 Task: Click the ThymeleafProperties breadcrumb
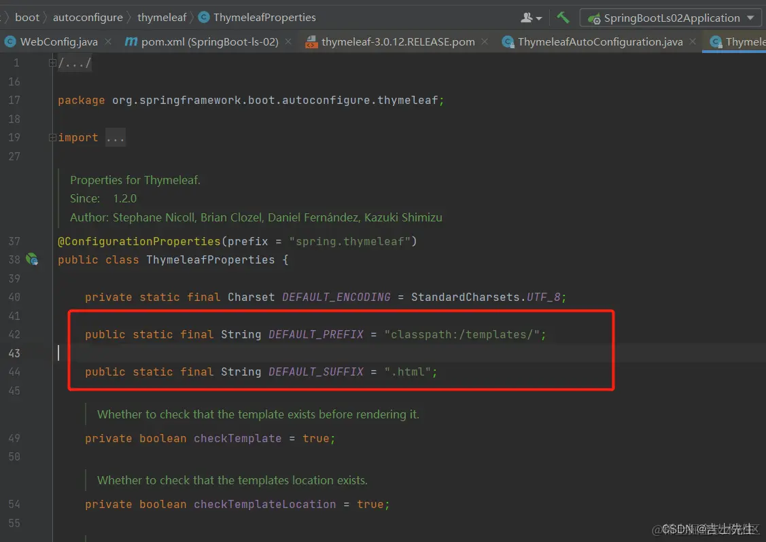(264, 18)
